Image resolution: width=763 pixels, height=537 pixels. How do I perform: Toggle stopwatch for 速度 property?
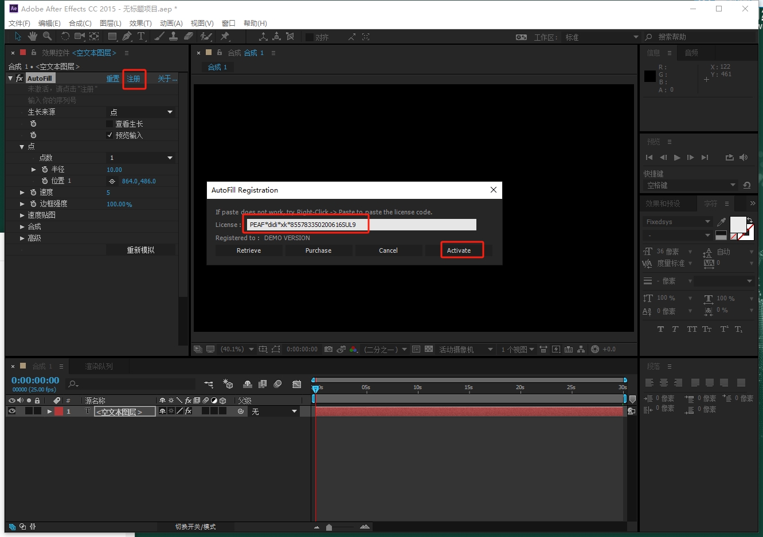33,193
